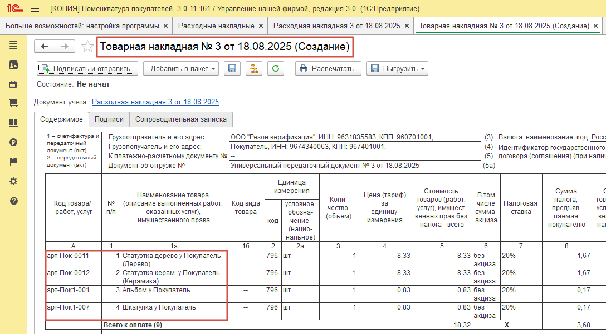Open the gear settings section in sidebar
606x334 pixels.
pos(13,181)
